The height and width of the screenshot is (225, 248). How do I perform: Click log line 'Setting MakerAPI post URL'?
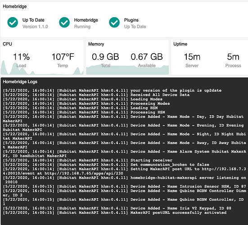124,171
